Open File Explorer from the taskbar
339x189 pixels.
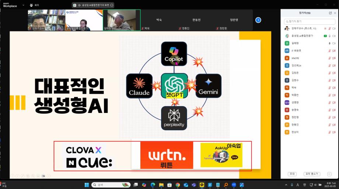tap(161, 185)
